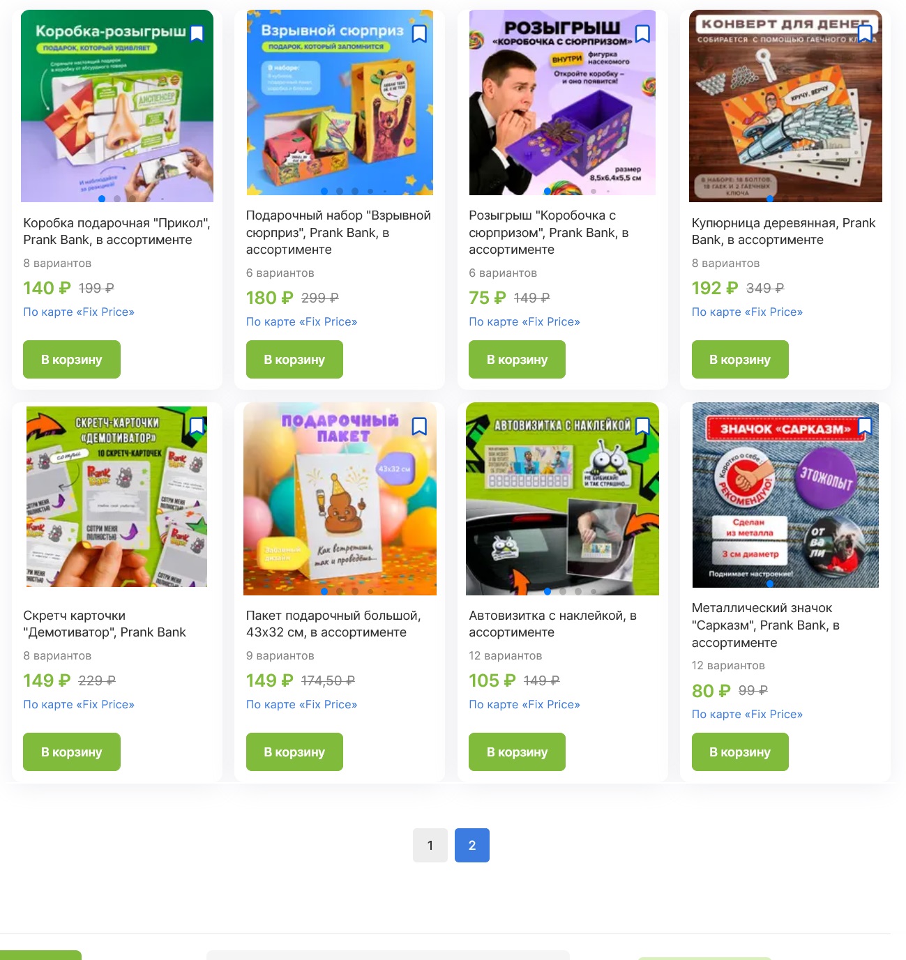Screen dimensions: 906x960
Task: Open Пакет подарочный большой product title link
Action: (x=333, y=624)
